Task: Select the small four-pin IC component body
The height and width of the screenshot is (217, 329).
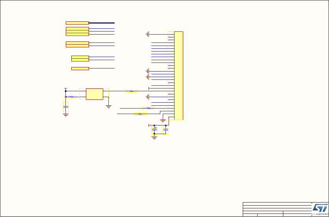Action: coord(95,94)
